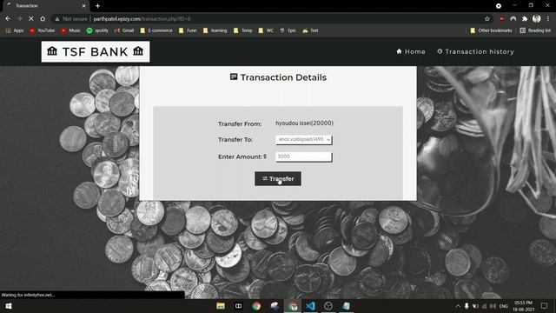The image size is (556, 313).
Task: Expand the E-commerce bookmark folder
Action: coord(156,30)
